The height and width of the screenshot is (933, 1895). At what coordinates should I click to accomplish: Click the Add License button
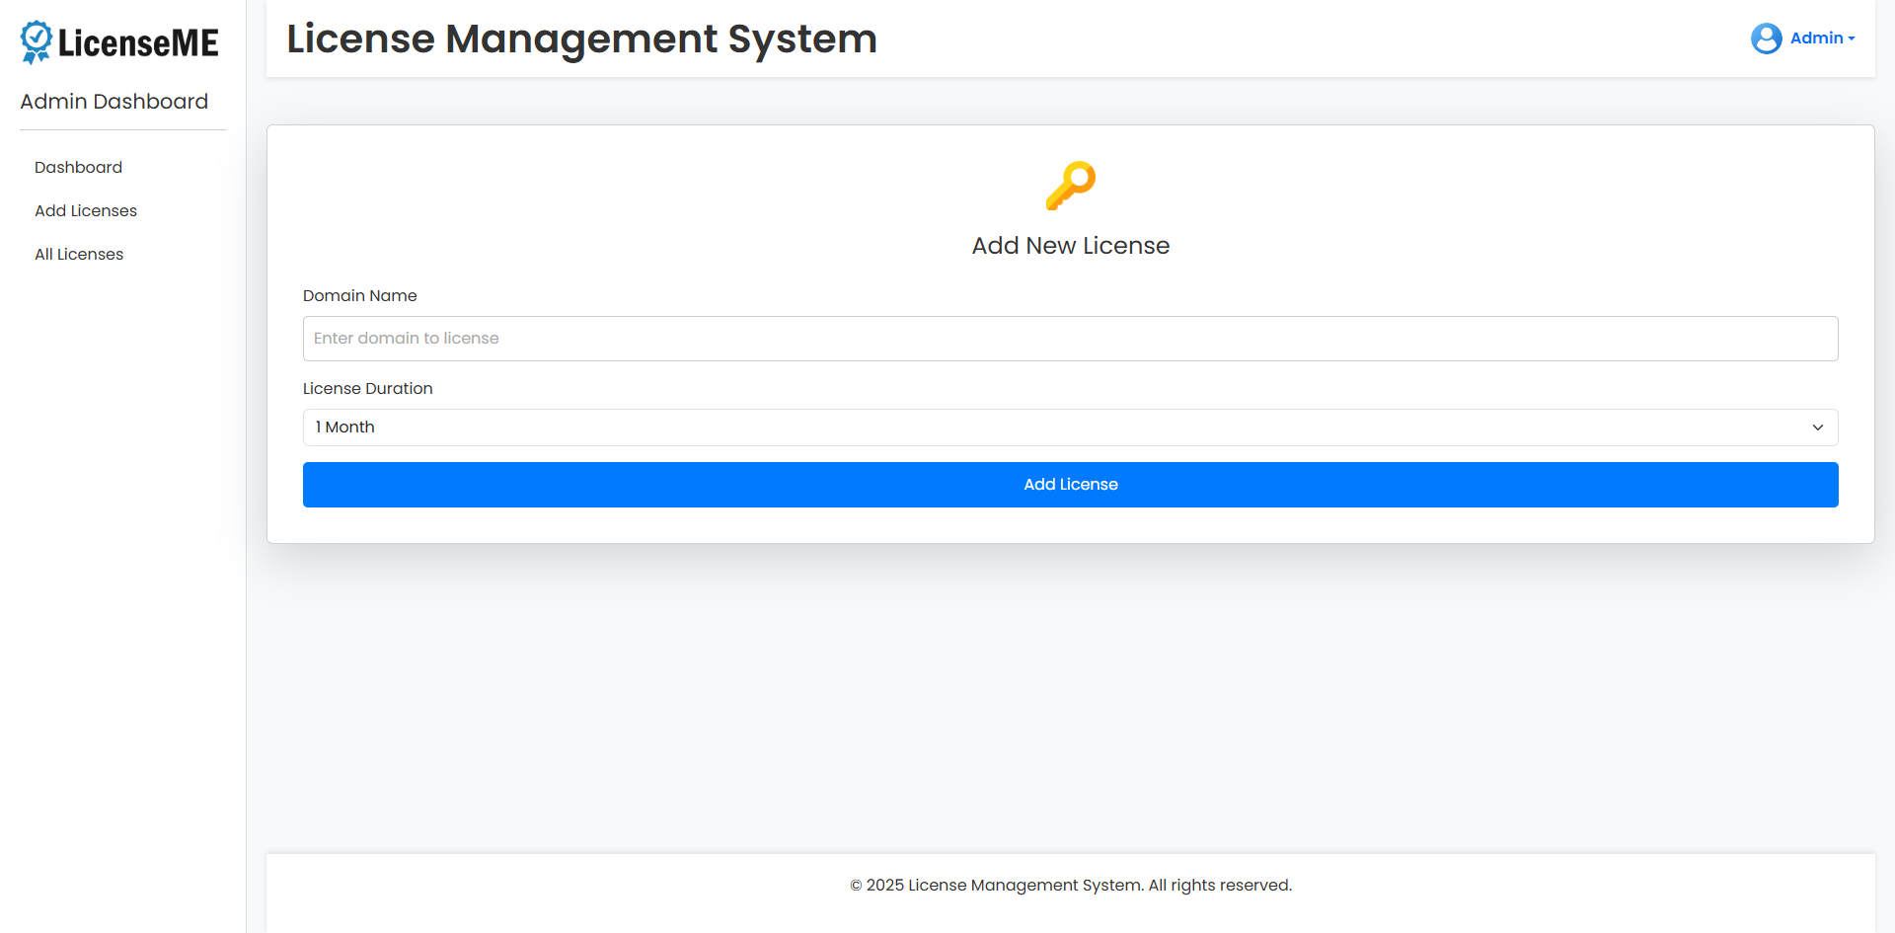click(1070, 484)
